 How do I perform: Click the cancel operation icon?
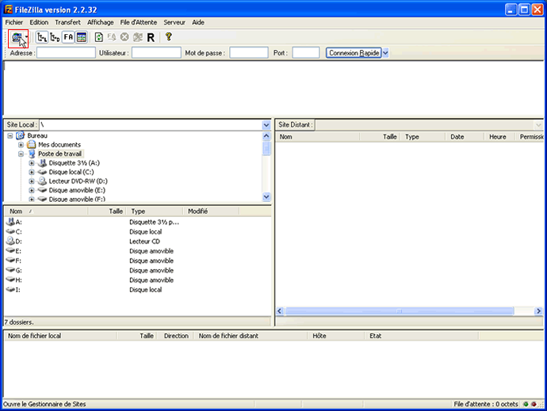pyautogui.click(x=124, y=37)
